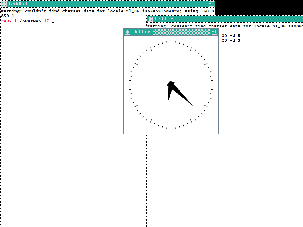The width and height of the screenshot is (303, 227).
Task: Click the second '20 -d 5' line
Action: [231, 40]
